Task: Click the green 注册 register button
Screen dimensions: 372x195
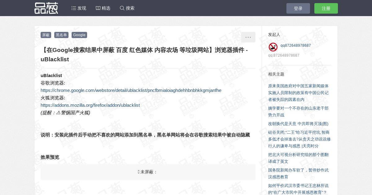Action: [326, 8]
